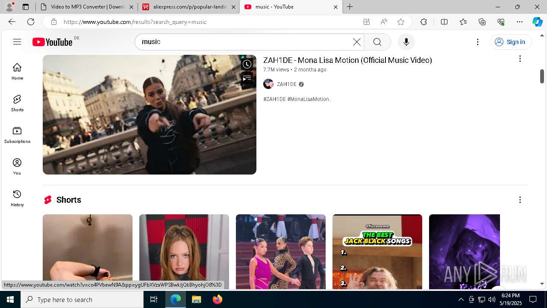
Task: Open ZAH1DE channel avatar
Action: point(268,84)
